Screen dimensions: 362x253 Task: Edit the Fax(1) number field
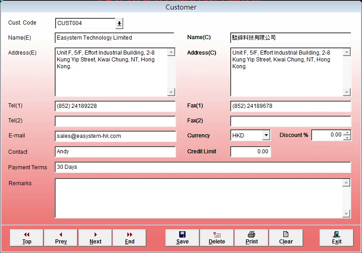click(291, 106)
